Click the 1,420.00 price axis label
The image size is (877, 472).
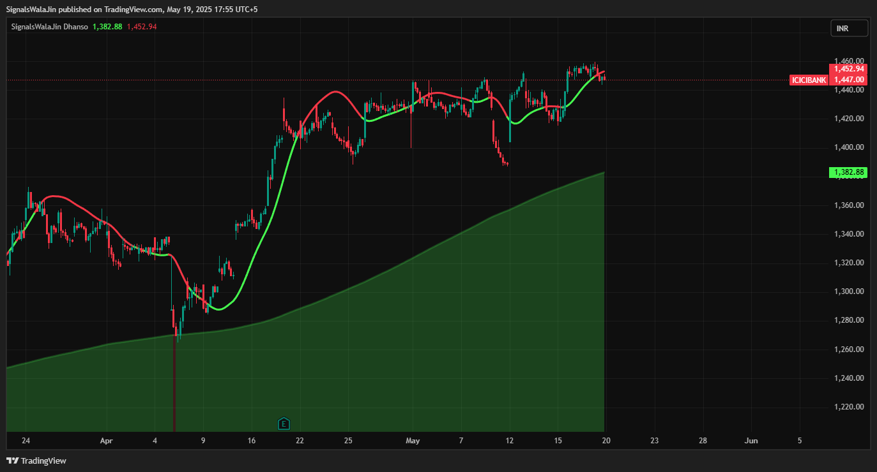(x=849, y=119)
